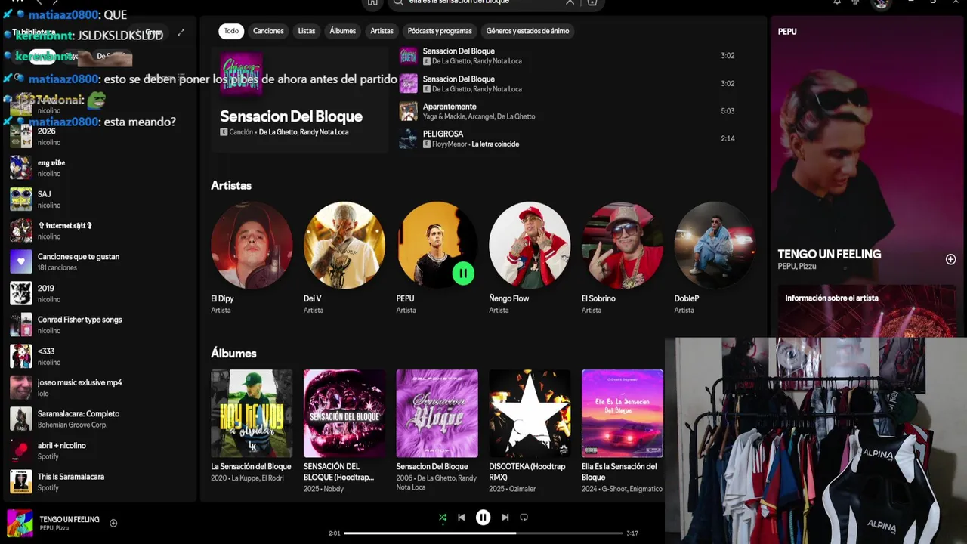Open the abril + nicolino blend
The height and width of the screenshot is (544, 967).
point(100,451)
